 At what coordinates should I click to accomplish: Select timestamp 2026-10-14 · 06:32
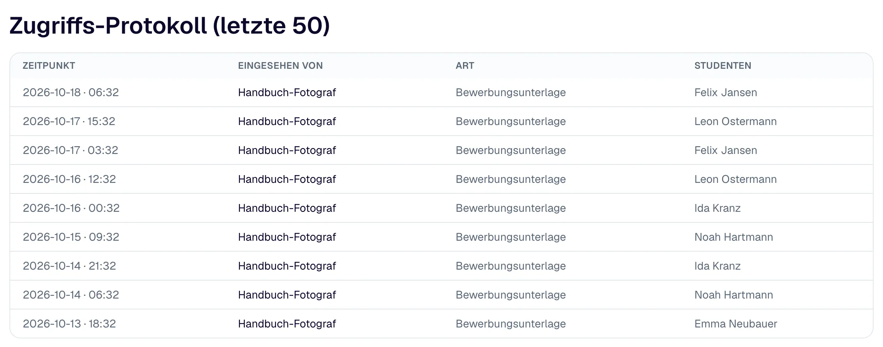pos(71,295)
